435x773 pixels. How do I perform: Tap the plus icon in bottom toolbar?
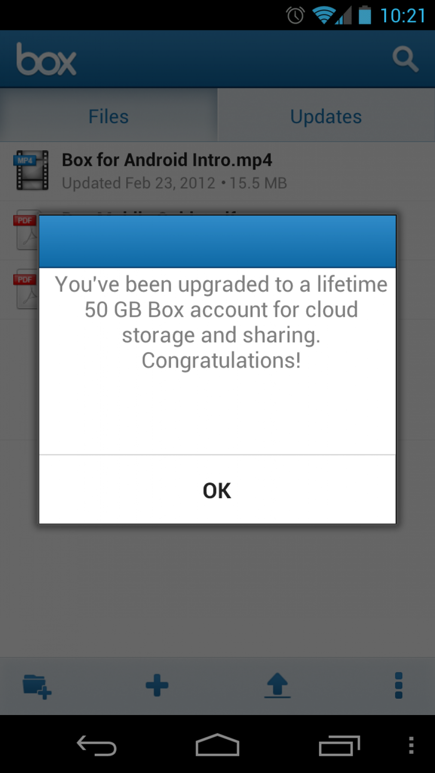pyautogui.click(x=157, y=685)
